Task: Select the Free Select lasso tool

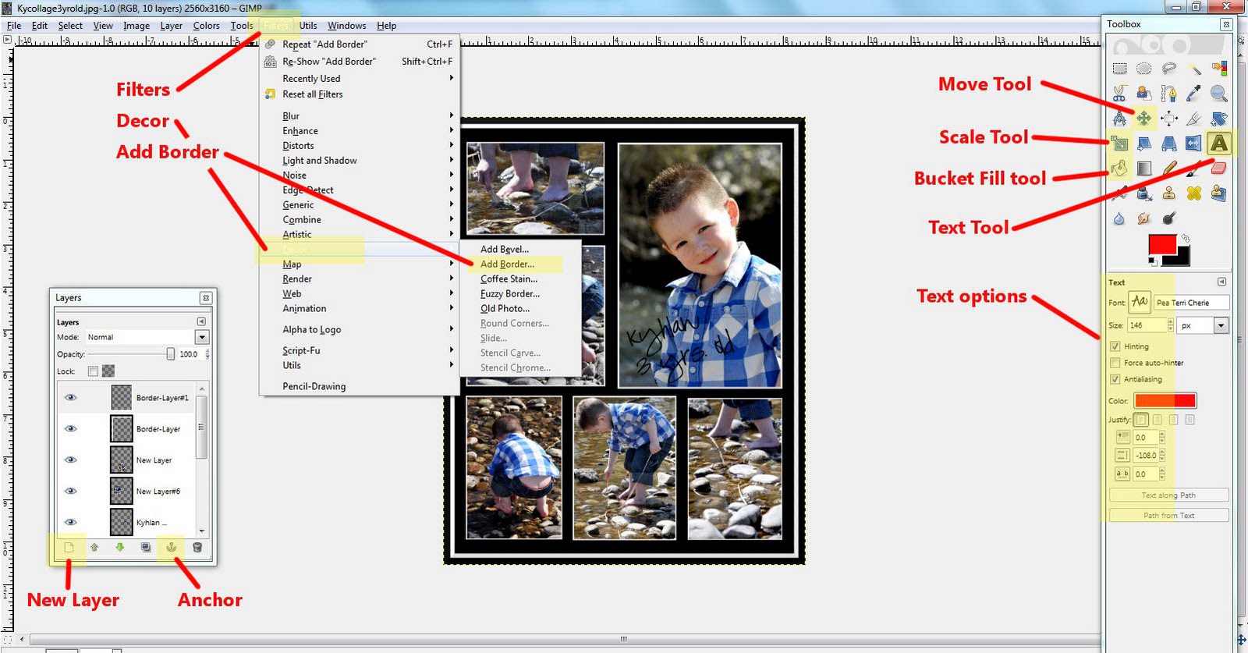Action: point(1169,69)
